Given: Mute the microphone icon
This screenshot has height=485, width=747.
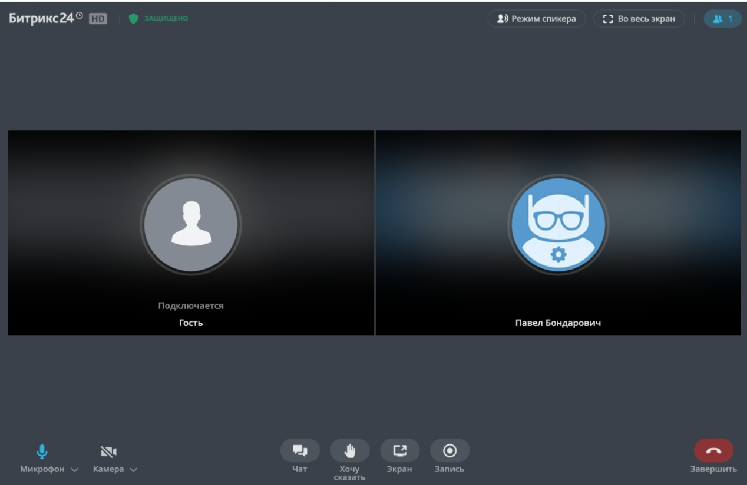Looking at the screenshot, I should click(x=42, y=451).
